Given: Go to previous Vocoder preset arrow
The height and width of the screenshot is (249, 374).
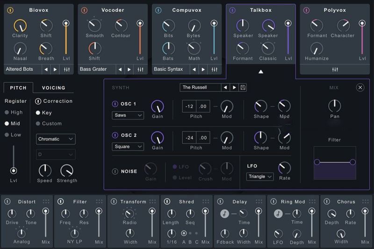Looking at the screenshot, I should (x=120, y=70).
